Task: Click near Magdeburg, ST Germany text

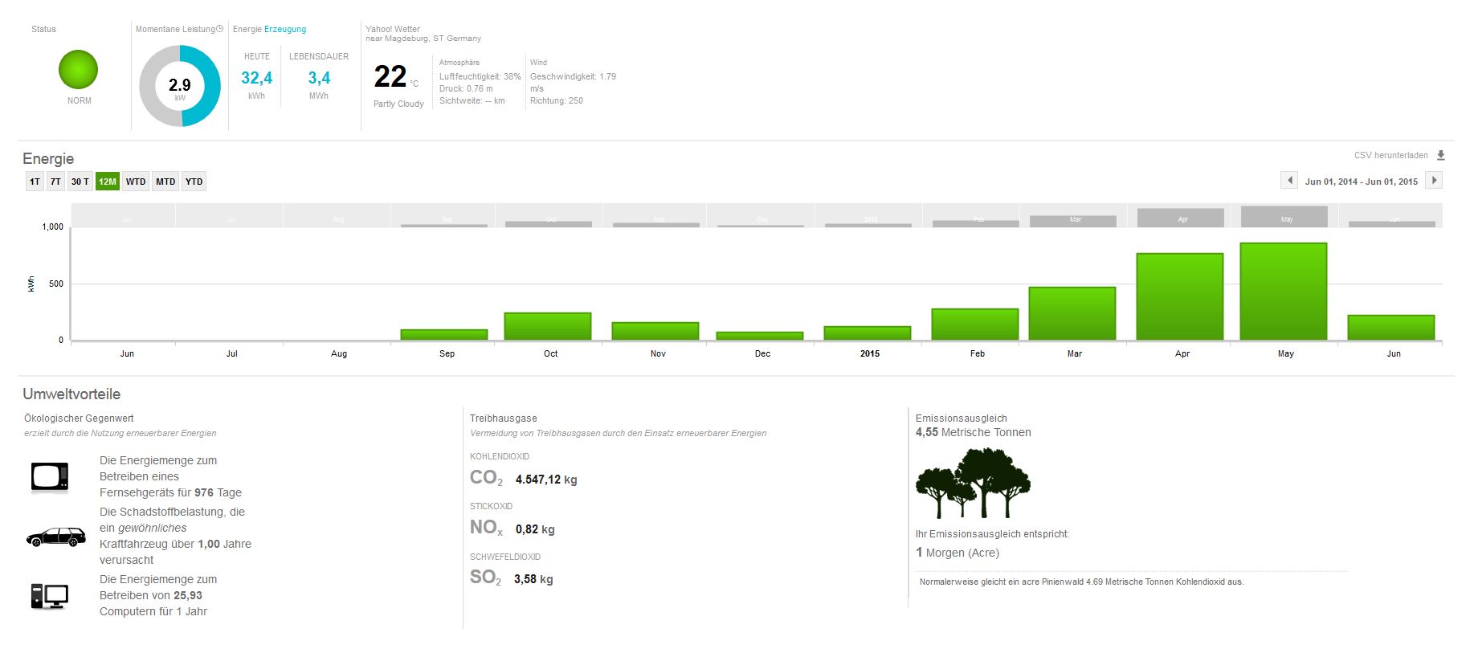Action: tap(423, 39)
